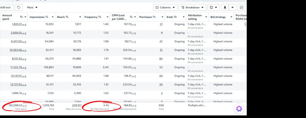This screenshot has height=118, width=306.
Task: Select CPM value 237.14
Action: (x=130, y=93)
